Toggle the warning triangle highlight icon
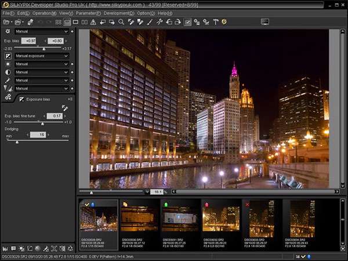348x261 pixels. click(x=93, y=22)
